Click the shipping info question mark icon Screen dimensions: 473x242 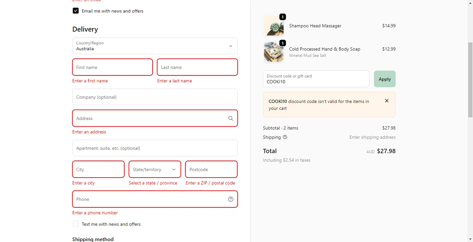click(285, 137)
